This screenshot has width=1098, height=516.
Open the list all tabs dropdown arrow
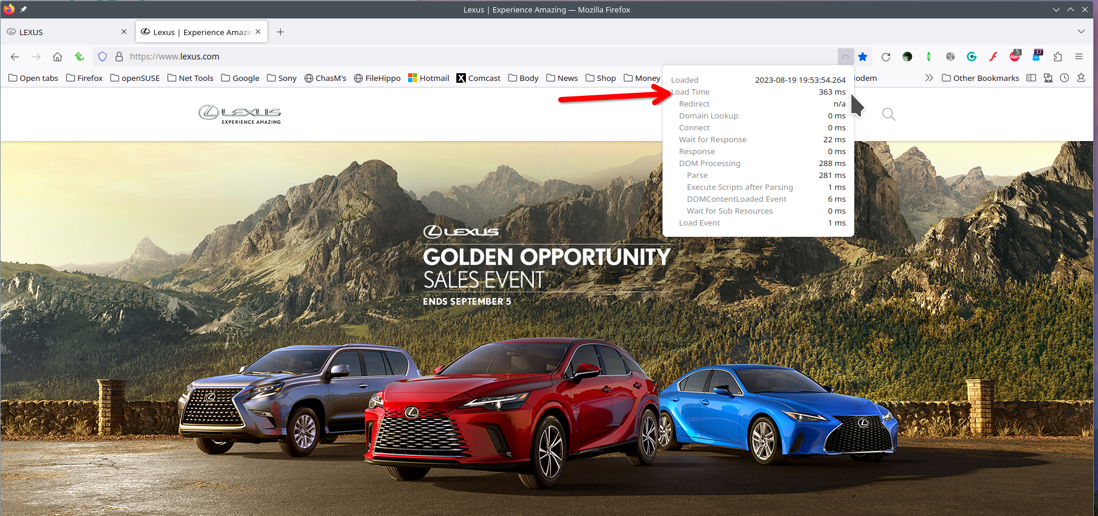pyautogui.click(x=1081, y=32)
